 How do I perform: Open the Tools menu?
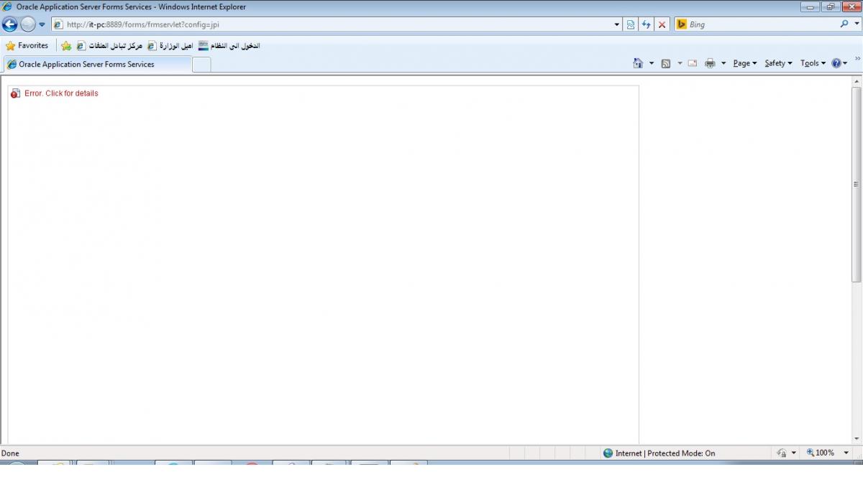point(813,63)
